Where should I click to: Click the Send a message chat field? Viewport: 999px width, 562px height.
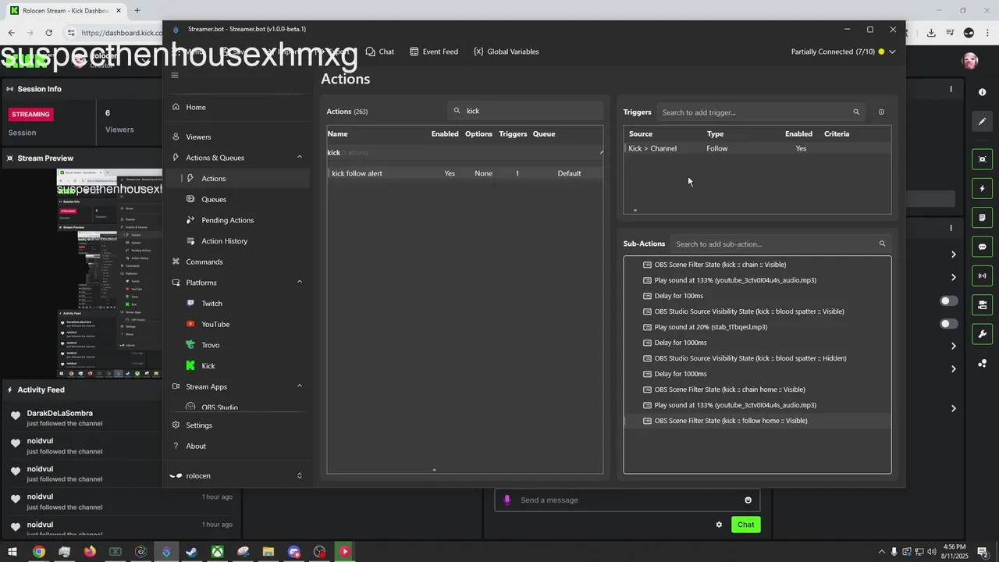628,500
